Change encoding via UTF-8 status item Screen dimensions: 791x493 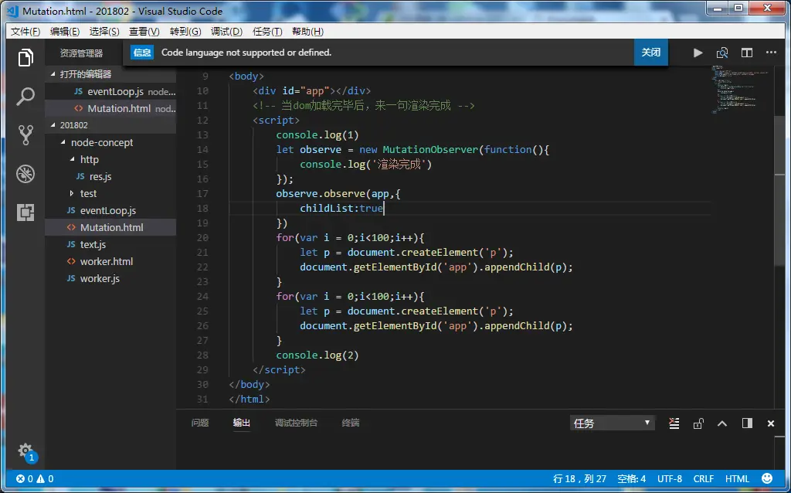(x=670, y=479)
